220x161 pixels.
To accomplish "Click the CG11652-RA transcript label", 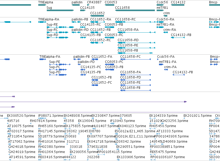I will [x=101, y=19].
